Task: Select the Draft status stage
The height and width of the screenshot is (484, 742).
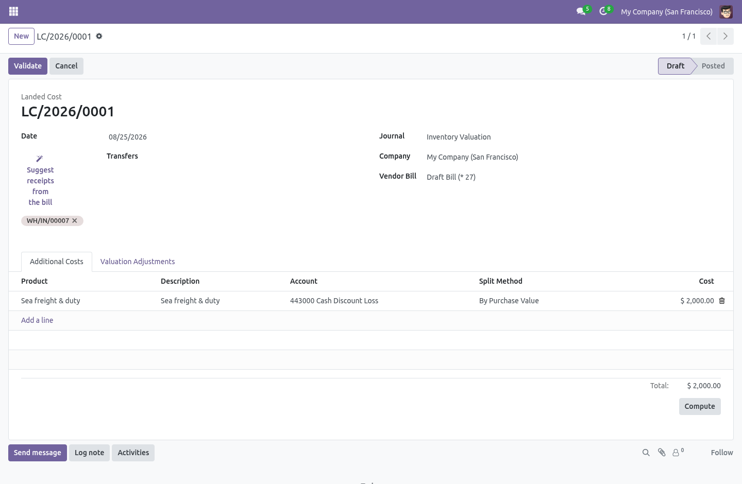Action: (676, 66)
